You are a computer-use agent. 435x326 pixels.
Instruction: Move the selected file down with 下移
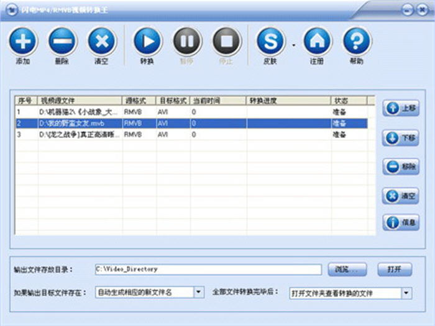[x=401, y=137]
